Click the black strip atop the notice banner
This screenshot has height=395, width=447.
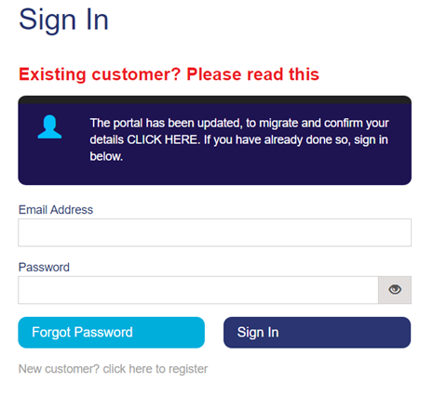coord(214,99)
